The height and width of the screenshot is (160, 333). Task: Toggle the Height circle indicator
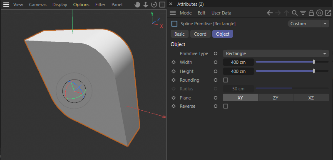click(x=216, y=71)
